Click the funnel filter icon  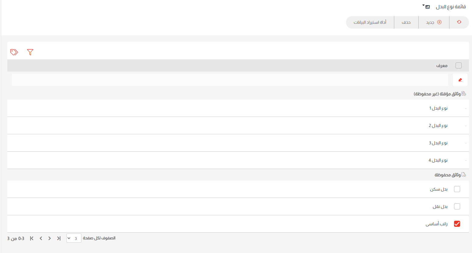pyautogui.click(x=30, y=52)
